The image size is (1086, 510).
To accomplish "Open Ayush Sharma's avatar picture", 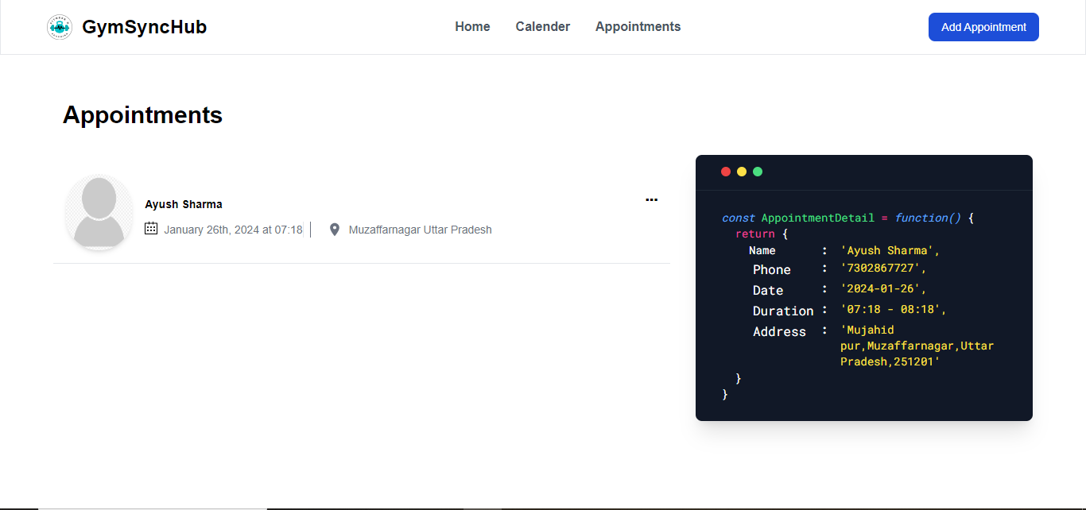I will coord(99,212).
